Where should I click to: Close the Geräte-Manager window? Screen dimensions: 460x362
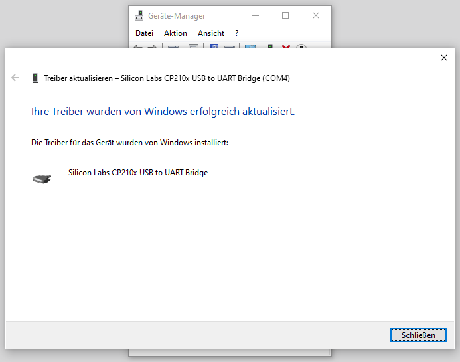(316, 15)
